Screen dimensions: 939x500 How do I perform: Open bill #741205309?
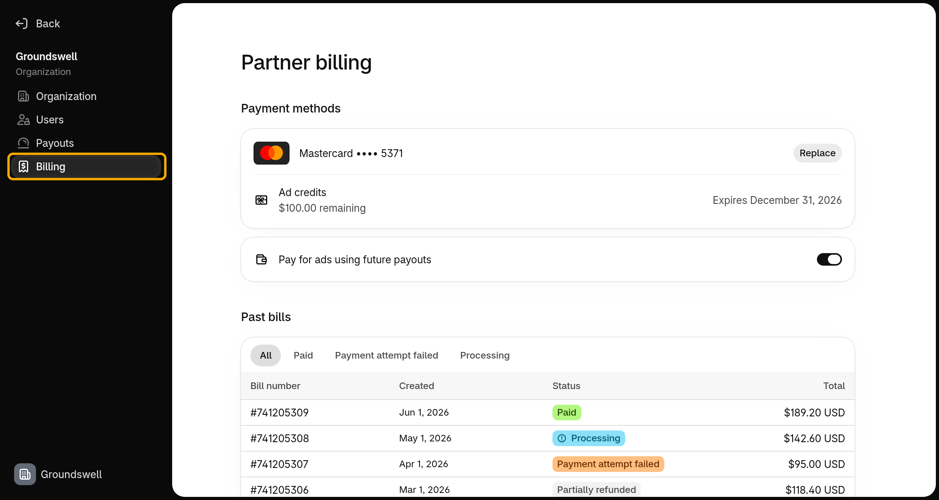(x=279, y=412)
